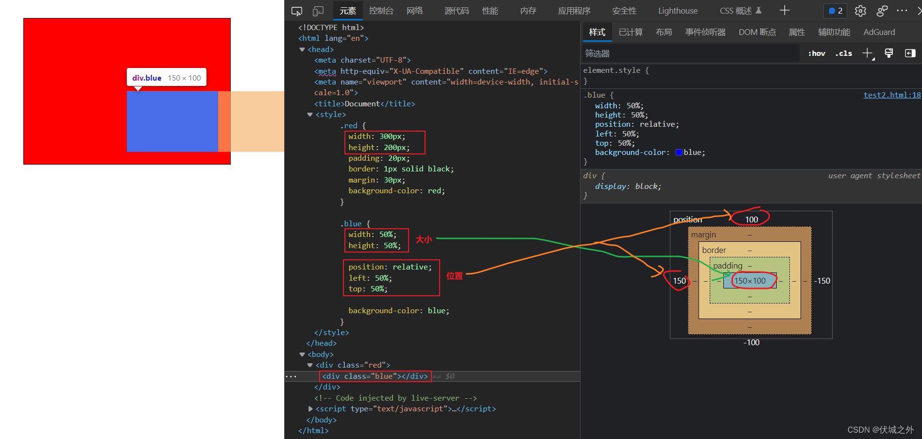Viewport: 922px width, 439px height.
Task: Add new style rule plus icon
Action: tap(868, 53)
